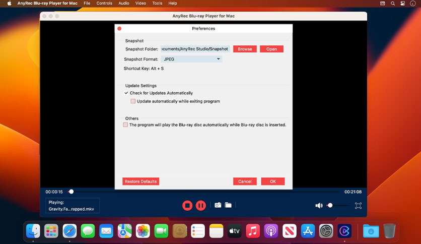
Task: Open Contacts from the Dock
Action: (180, 231)
